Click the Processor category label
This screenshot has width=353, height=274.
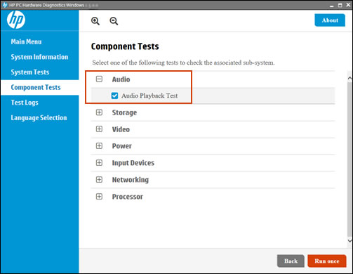point(128,197)
